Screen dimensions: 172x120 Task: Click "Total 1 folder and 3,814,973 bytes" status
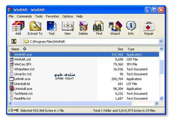[124, 110]
